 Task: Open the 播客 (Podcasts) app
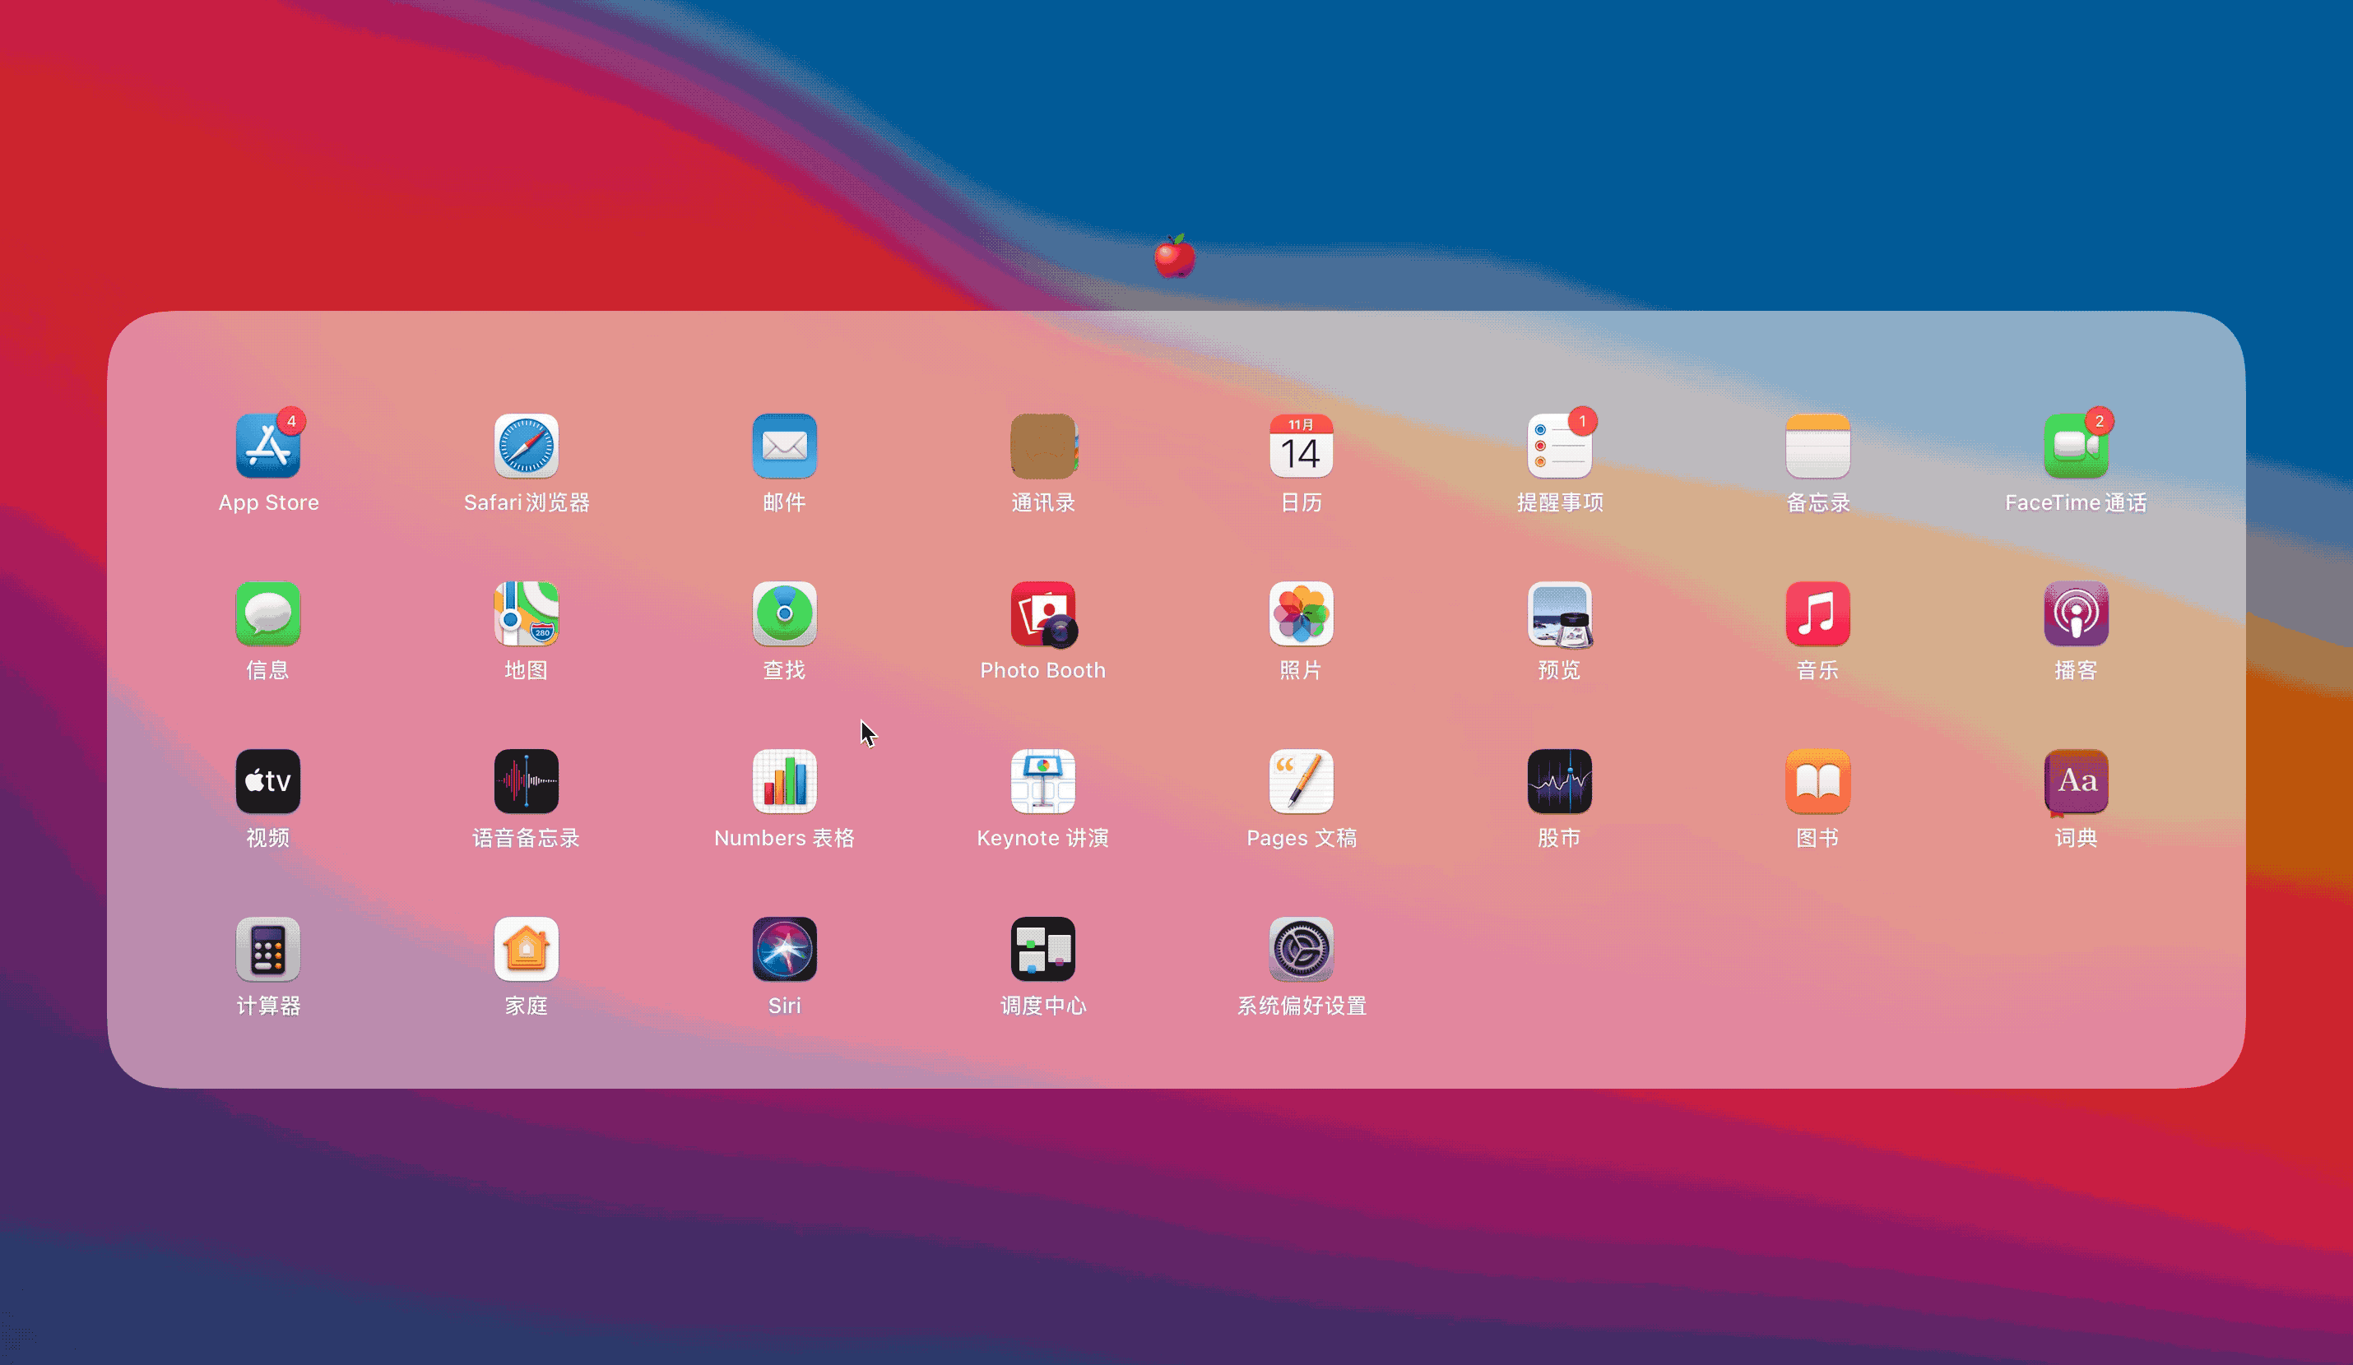click(2076, 614)
